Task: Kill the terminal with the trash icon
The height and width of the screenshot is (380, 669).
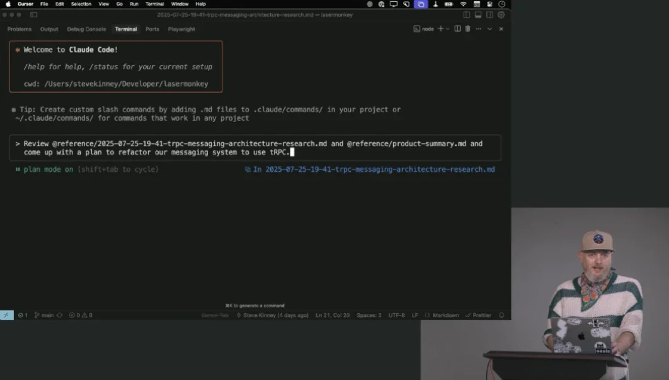Action: (467, 28)
